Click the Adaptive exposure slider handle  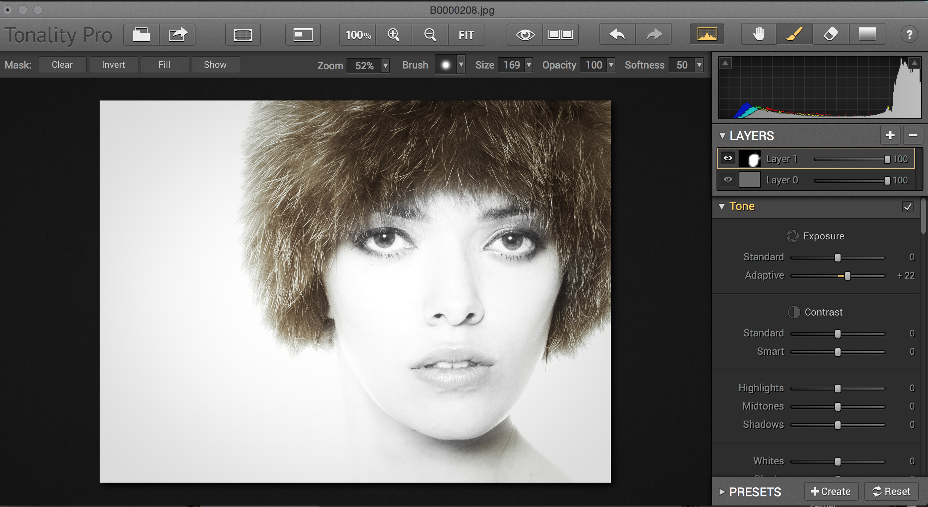(x=847, y=276)
